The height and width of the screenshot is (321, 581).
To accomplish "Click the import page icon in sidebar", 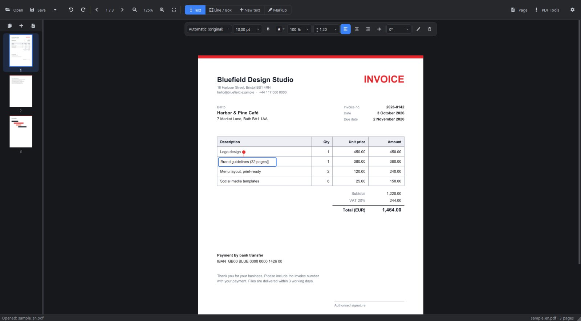I will click(33, 26).
